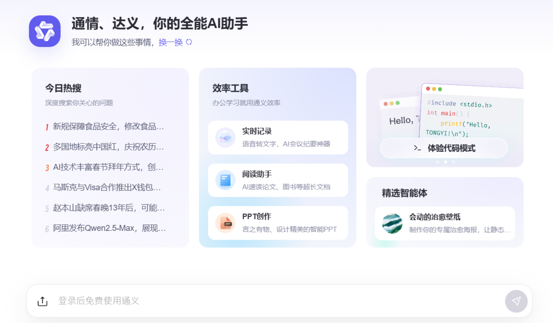553x323 pixels.
Task: Click the 语音转文字，AI会议纪要神器 description
Action: click(x=286, y=144)
